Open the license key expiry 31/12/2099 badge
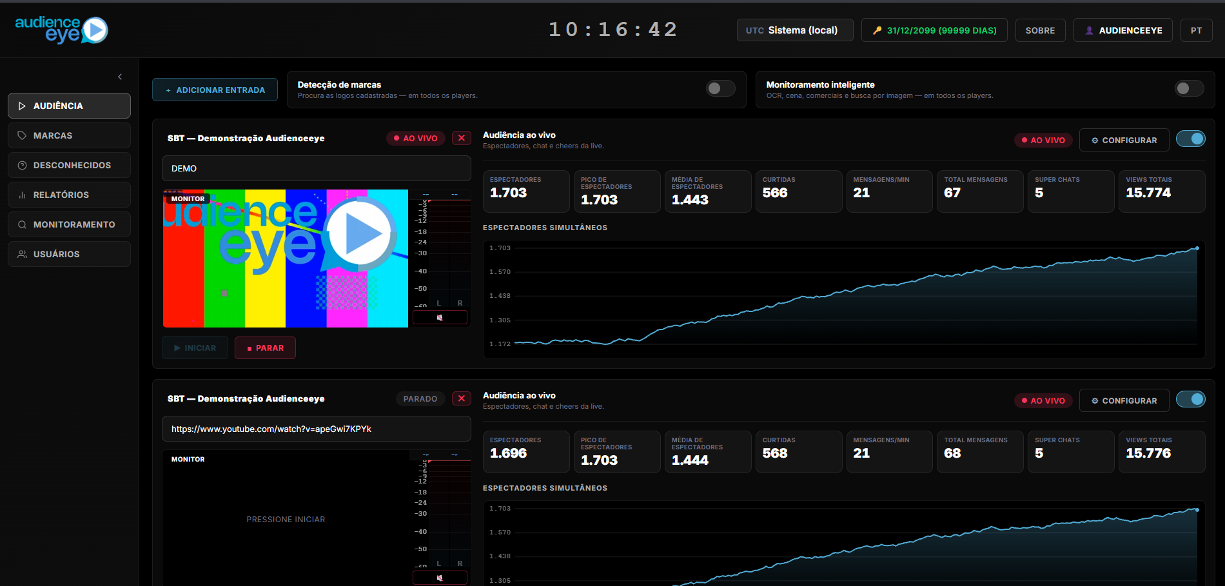The width and height of the screenshot is (1225, 586). coord(934,30)
